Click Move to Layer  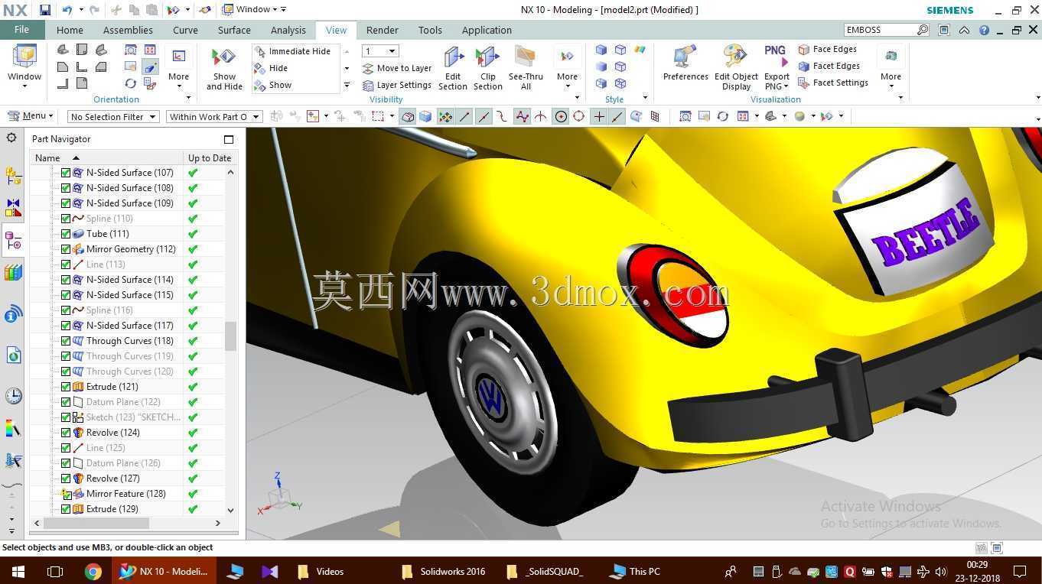(397, 68)
